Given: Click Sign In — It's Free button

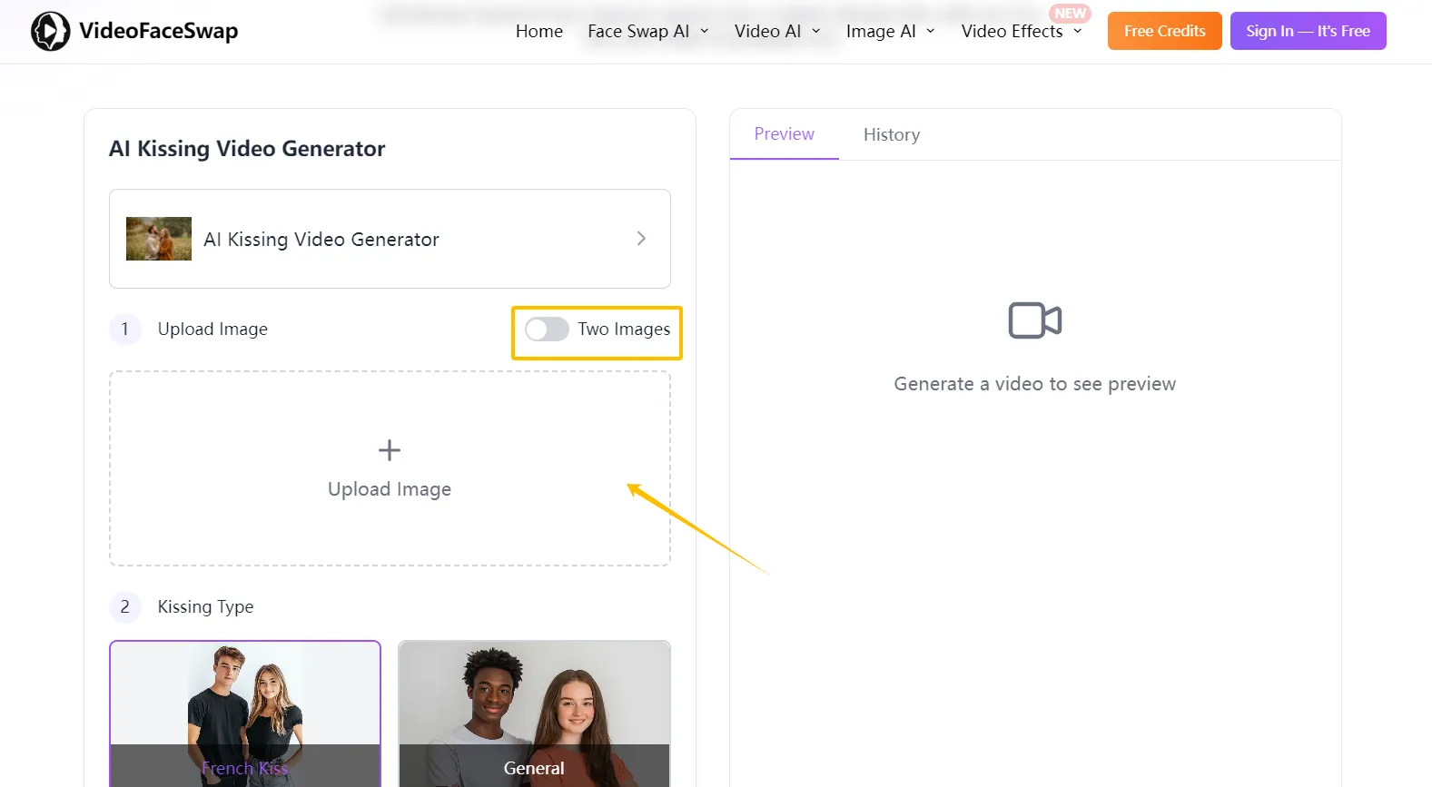Looking at the screenshot, I should (x=1308, y=31).
